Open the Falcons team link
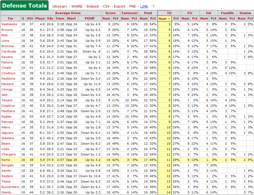This screenshot has width=254, height=195. (x=7, y=62)
